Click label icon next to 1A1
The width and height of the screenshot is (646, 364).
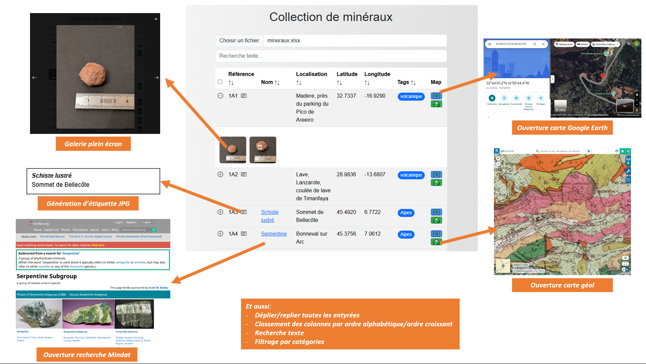[244, 96]
